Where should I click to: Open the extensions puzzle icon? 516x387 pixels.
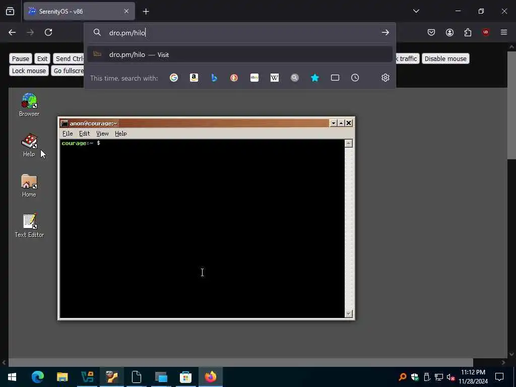[468, 32]
